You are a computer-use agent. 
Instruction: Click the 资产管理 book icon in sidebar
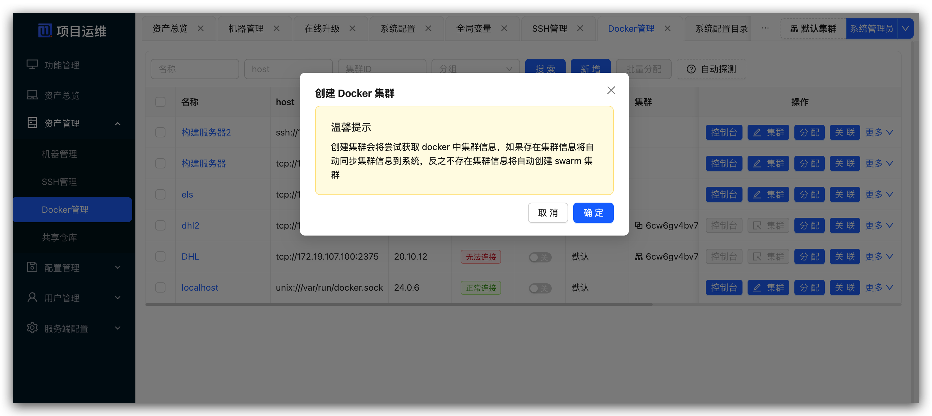point(32,123)
